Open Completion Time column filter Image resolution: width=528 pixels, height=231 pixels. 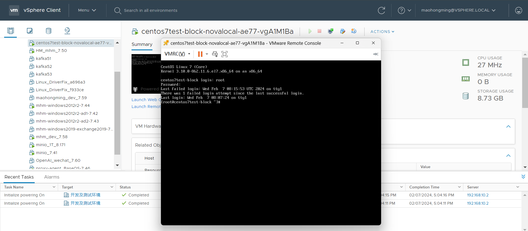459,187
